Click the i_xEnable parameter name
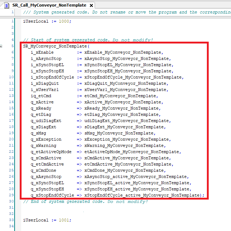 [42, 53]
